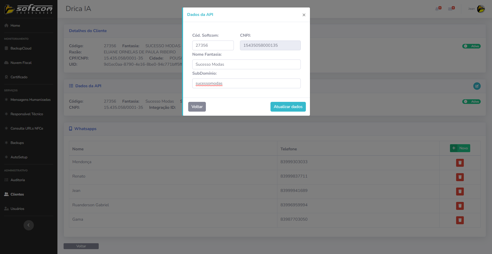This screenshot has height=254, width=492.
Task: Click the edit pencil icon for Dados da API
Action: (477, 86)
